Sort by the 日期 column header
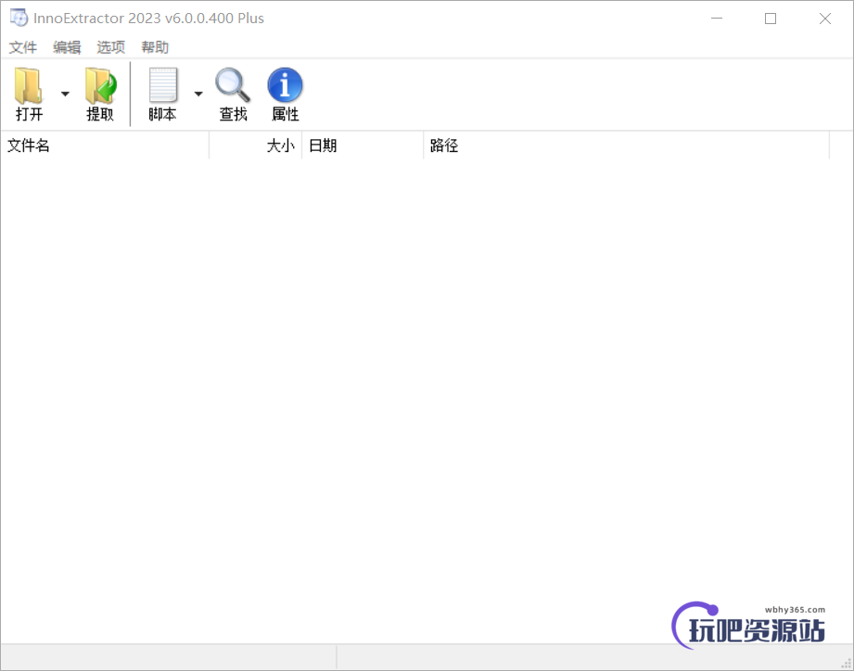The width and height of the screenshot is (854, 671). pyautogui.click(x=363, y=146)
